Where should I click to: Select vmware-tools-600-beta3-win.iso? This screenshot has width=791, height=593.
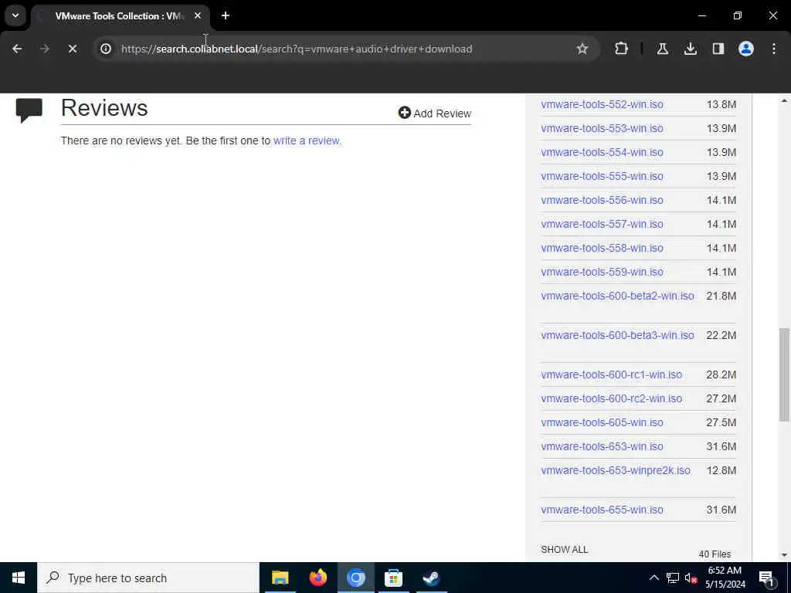[617, 335]
